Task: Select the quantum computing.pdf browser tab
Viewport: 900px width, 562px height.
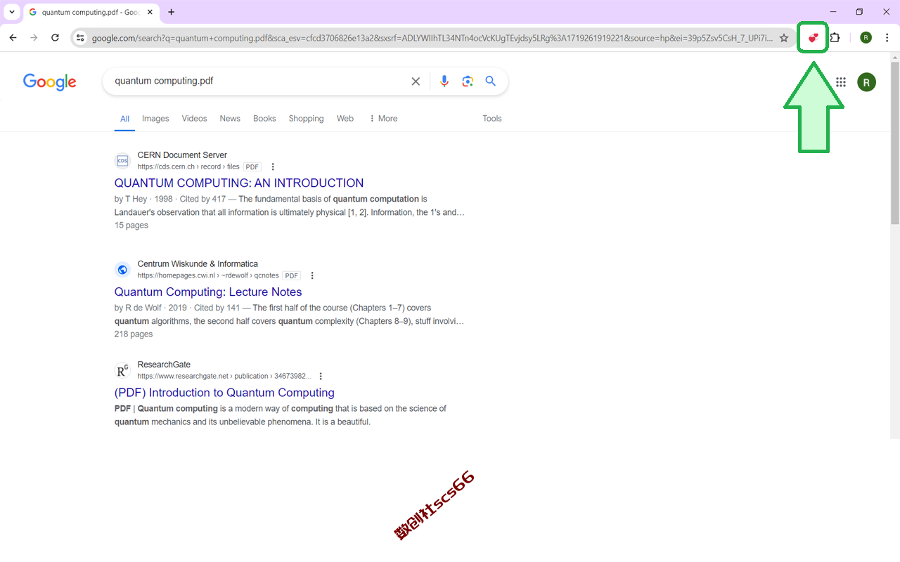Action: click(x=90, y=13)
